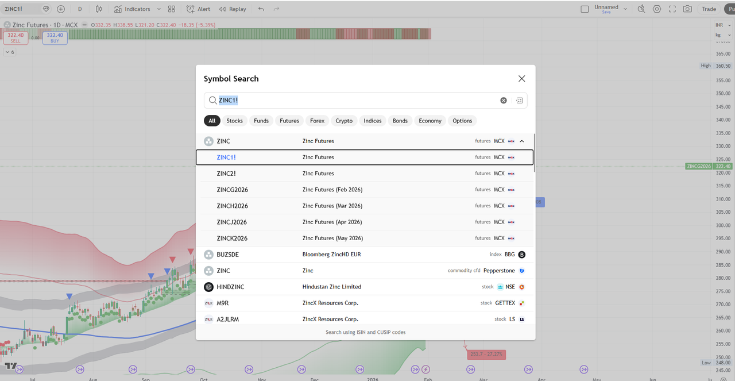The image size is (735, 381).
Task: Select the Futures filter tab
Action: 289,121
